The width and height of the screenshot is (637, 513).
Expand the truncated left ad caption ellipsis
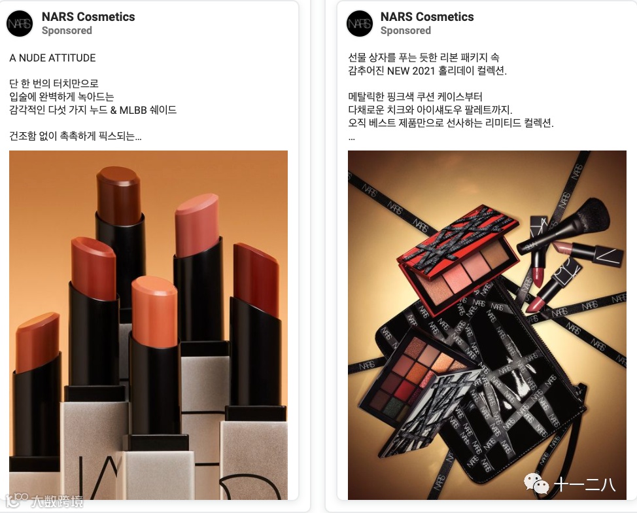tap(138, 136)
